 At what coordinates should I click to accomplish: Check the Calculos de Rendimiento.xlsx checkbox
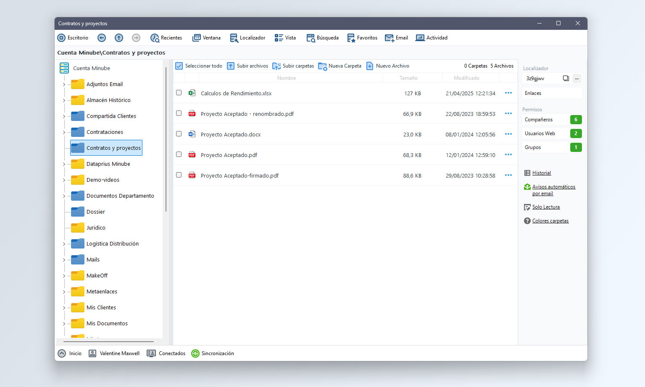coord(179,93)
